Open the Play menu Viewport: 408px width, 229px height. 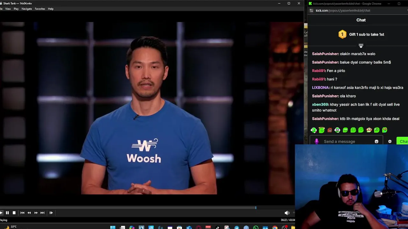(x=16, y=9)
